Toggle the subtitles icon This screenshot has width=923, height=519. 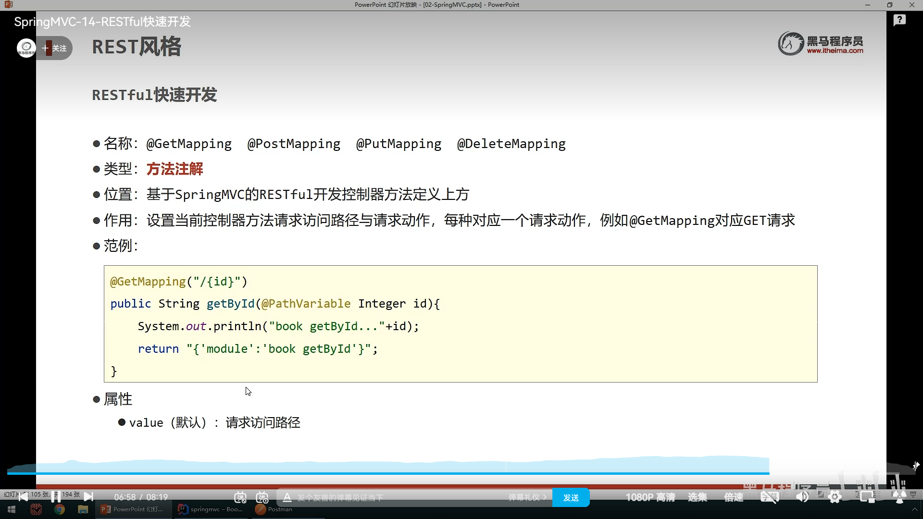point(769,497)
